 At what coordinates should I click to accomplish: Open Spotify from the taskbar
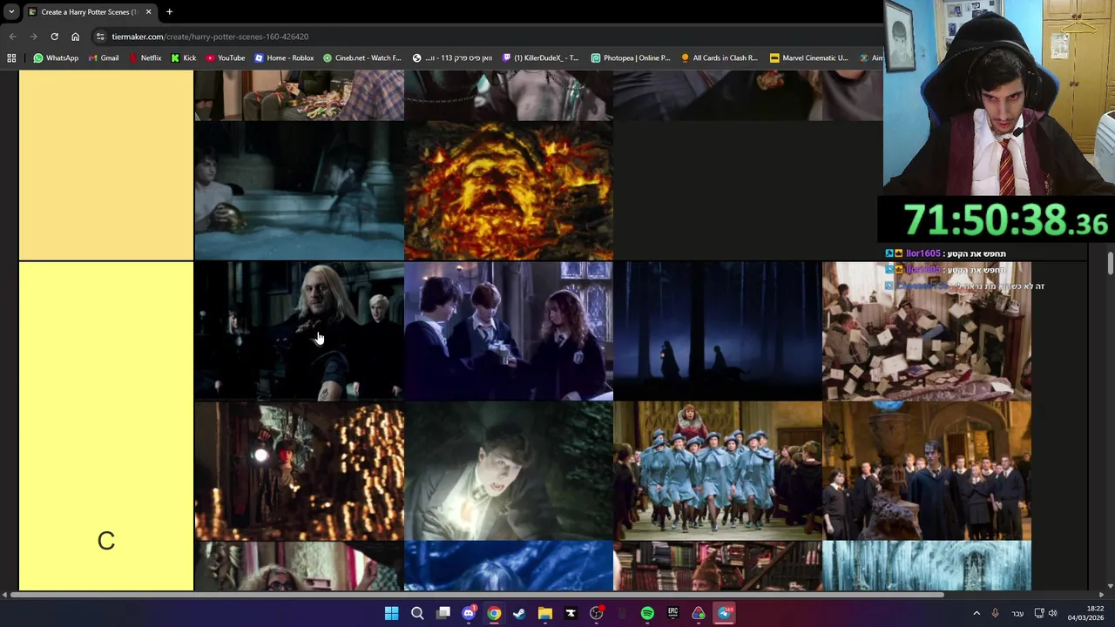pos(647,614)
